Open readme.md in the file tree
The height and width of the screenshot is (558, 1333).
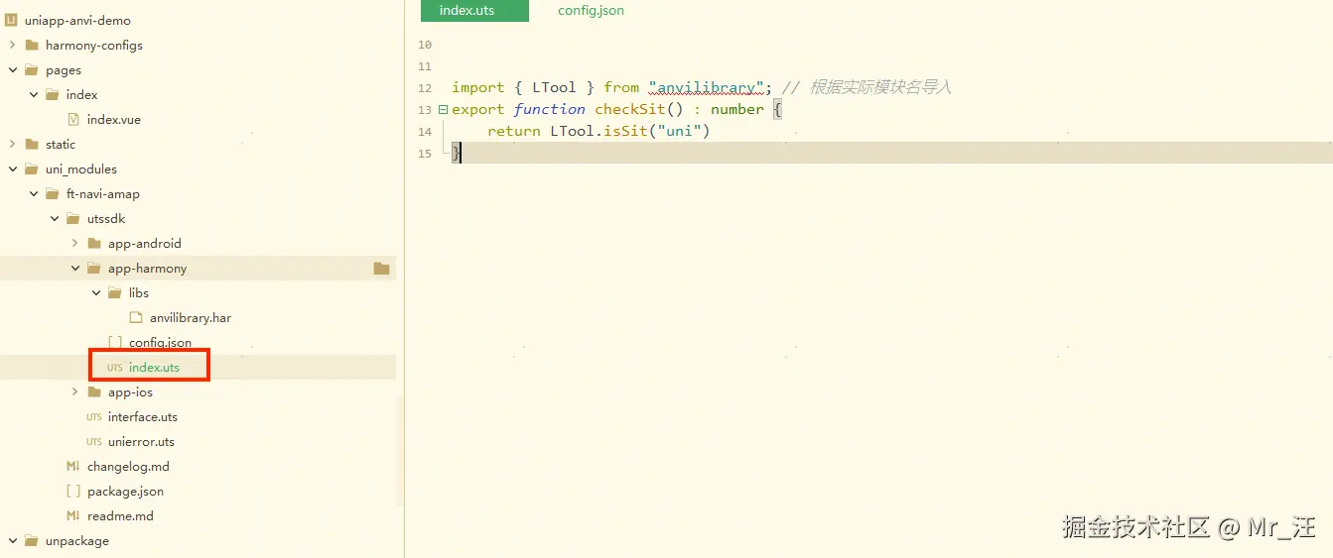click(120, 515)
